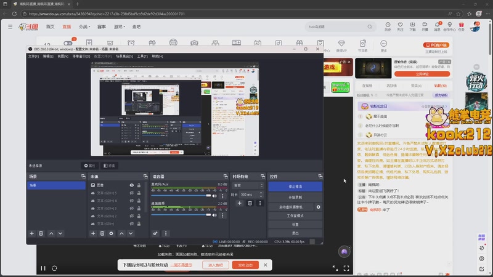493x277 pixels.
Task: Delete selected scene in OBS 场景 panel
Action: [41, 233]
